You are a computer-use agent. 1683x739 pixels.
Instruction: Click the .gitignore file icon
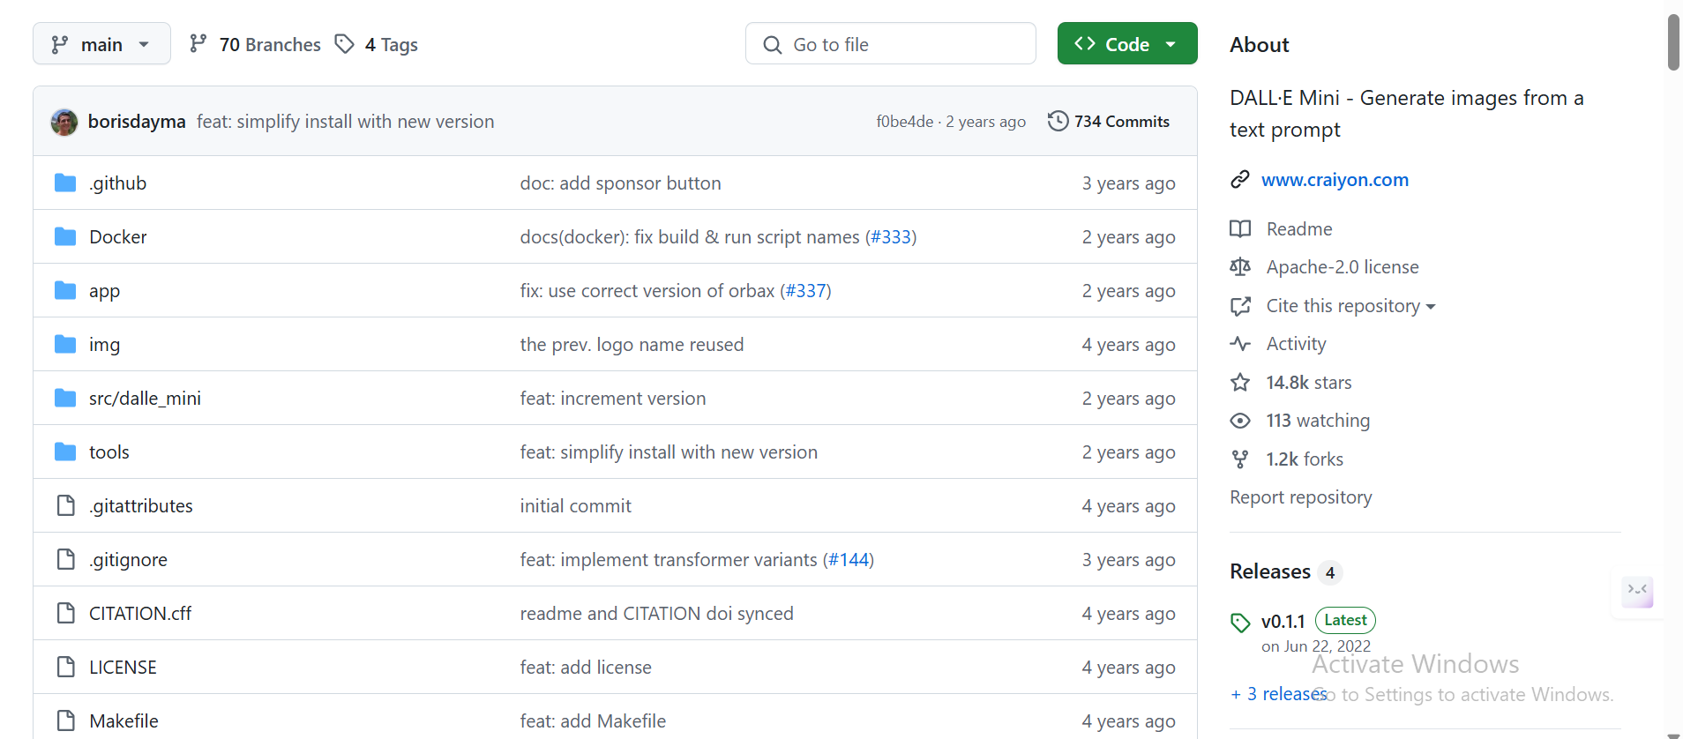click(65, 559)
